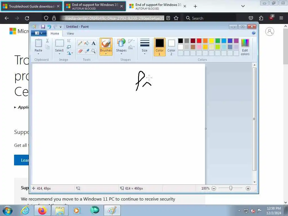The height and width of the screenshot is (216, 288).
Task: Pick the green color swatch
Action: click(218, 41)
